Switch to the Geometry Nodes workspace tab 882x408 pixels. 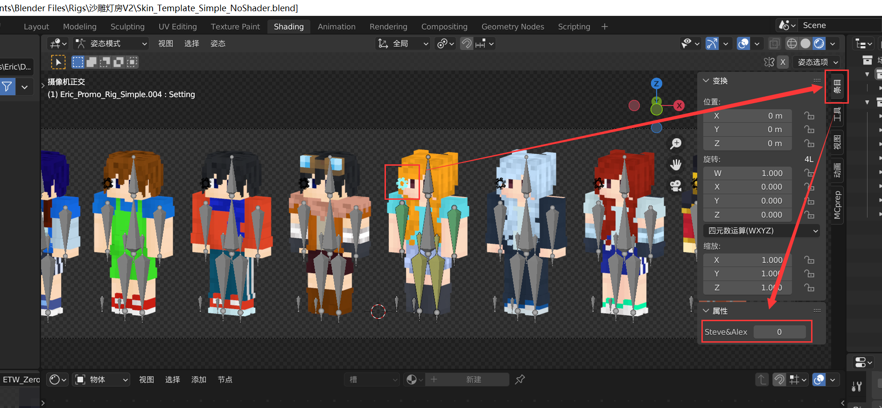(513, 27)
